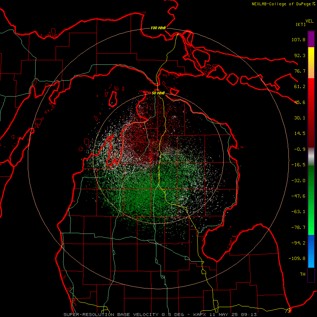Click the -109.8 legend value

(x=297, y=259)
